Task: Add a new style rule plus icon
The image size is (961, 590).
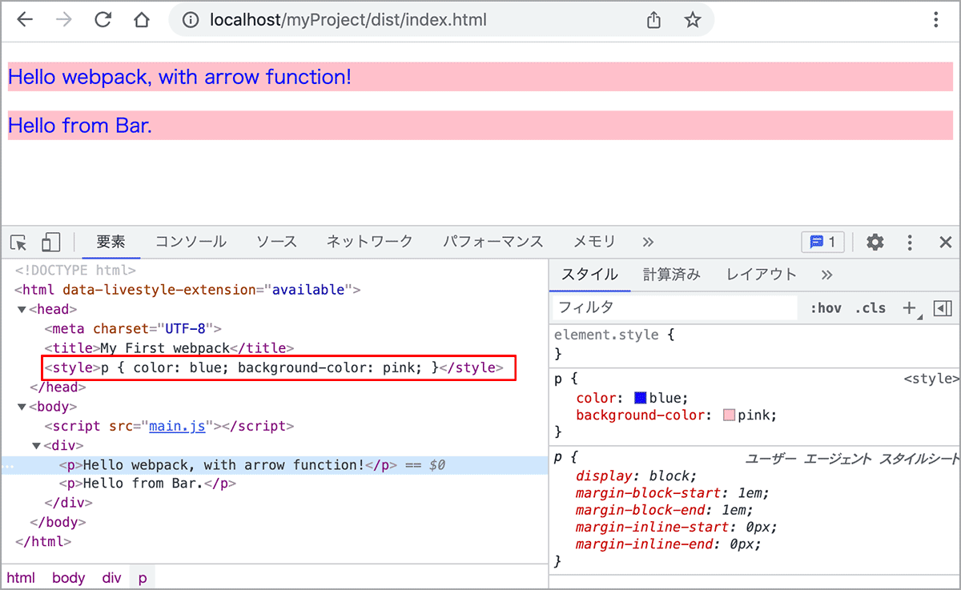Action: point(910,308)
